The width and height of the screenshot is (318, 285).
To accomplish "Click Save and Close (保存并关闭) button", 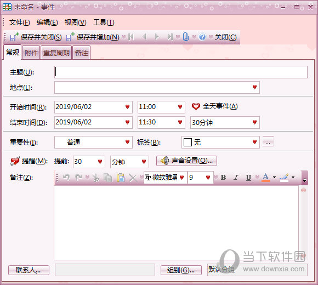I will (36, 37).
